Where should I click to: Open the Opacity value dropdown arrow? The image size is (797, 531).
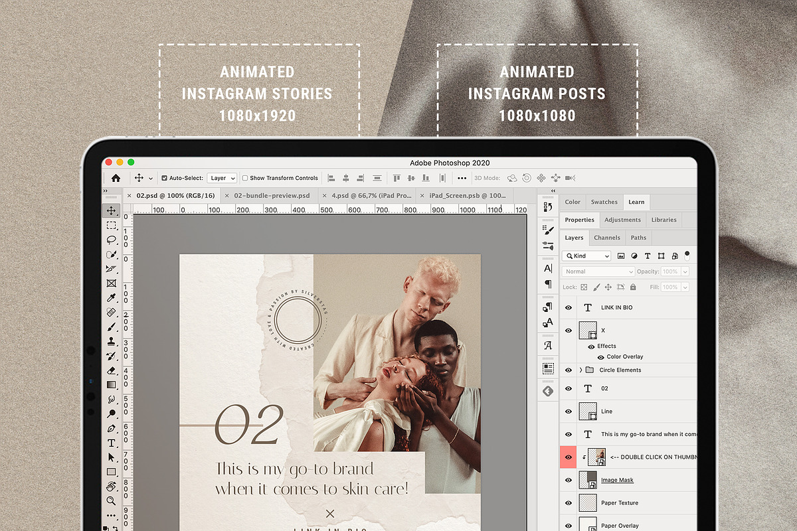click(x=685, y=271)
